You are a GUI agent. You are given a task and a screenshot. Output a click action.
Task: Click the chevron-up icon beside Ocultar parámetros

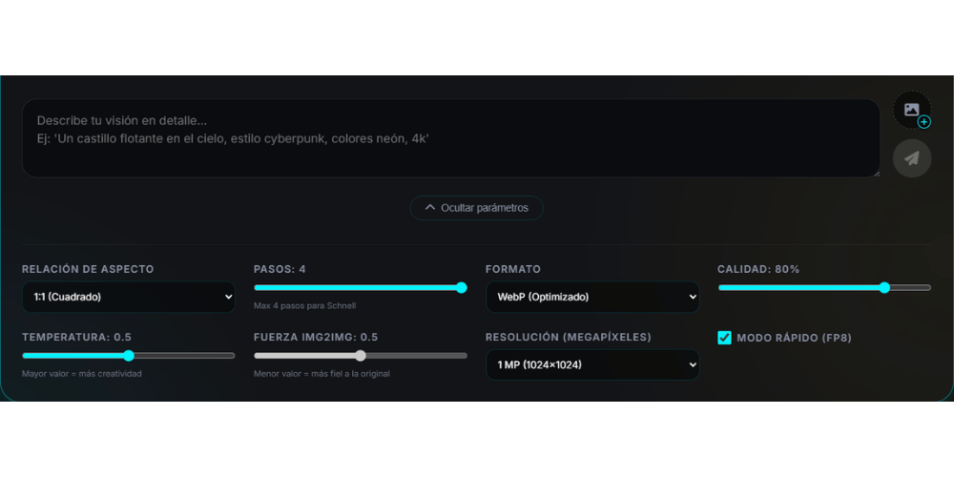click(430, 207)
